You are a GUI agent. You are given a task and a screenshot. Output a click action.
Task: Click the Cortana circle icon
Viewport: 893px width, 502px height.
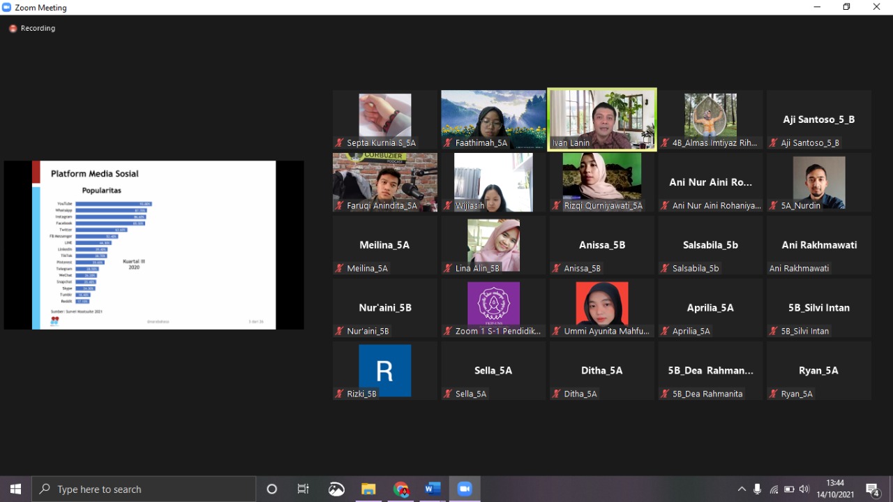tap(272, 489)
